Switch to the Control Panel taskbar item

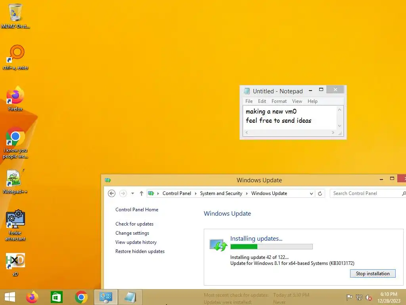(105, 297)
